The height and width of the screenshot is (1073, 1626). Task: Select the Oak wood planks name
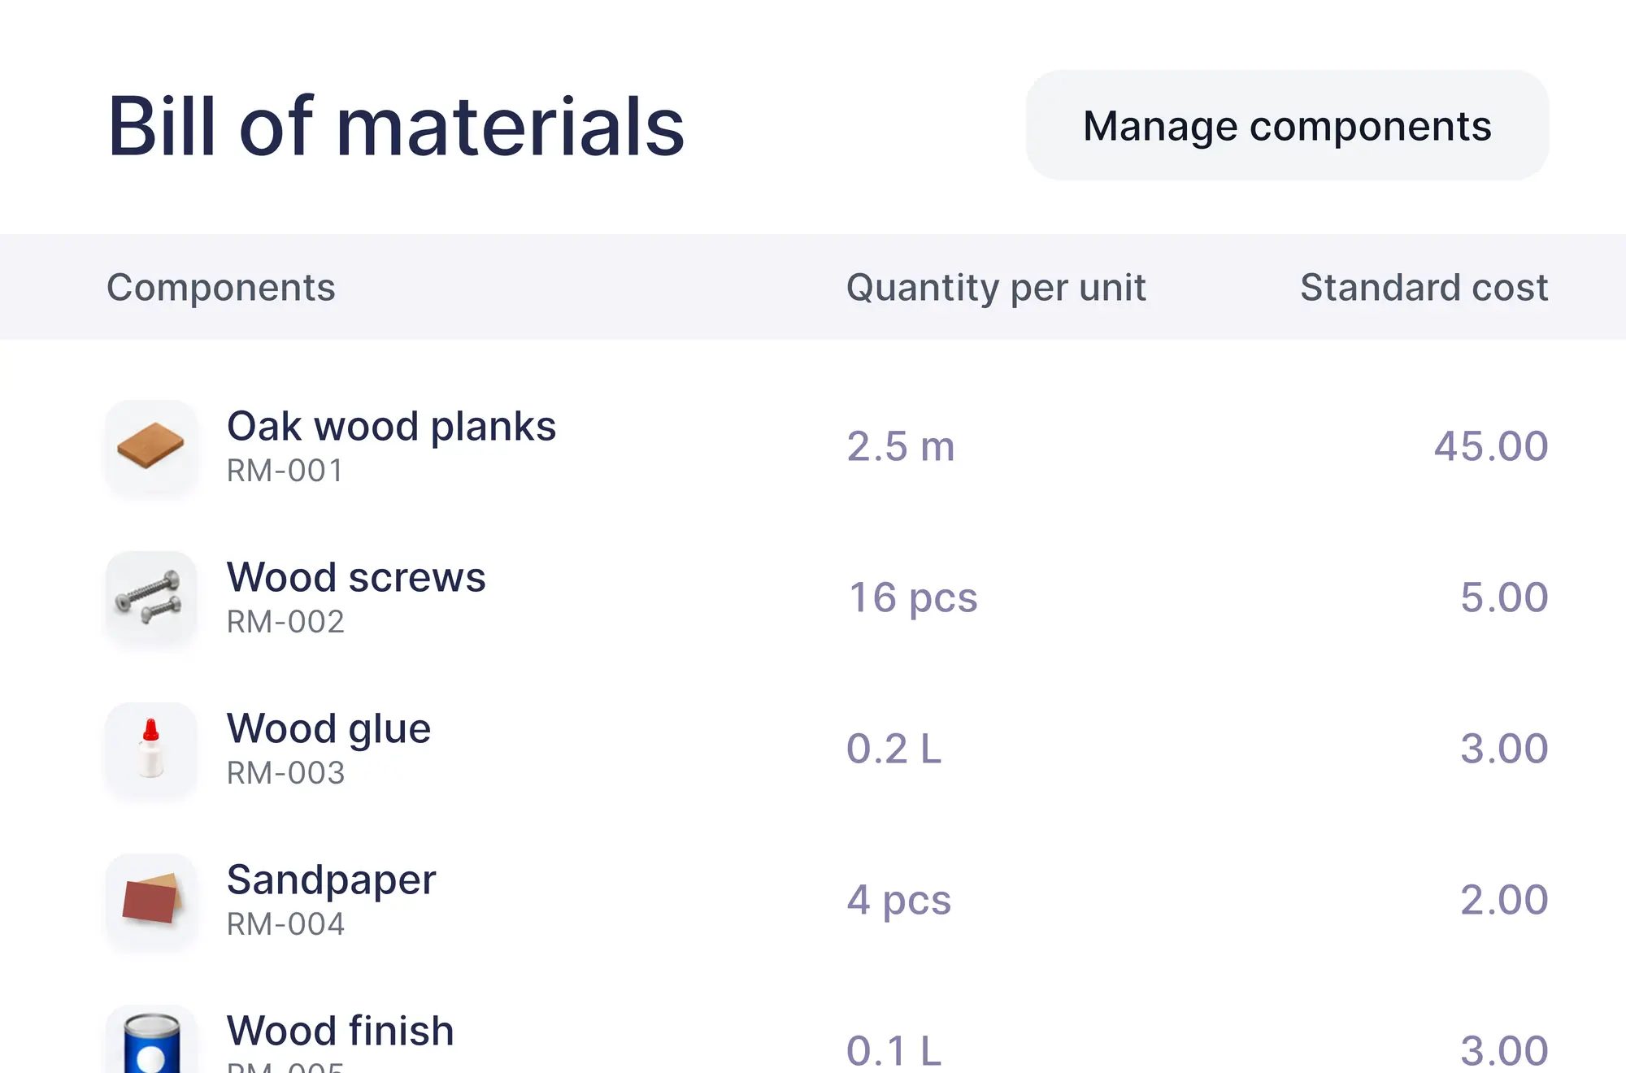coord(391,427)
